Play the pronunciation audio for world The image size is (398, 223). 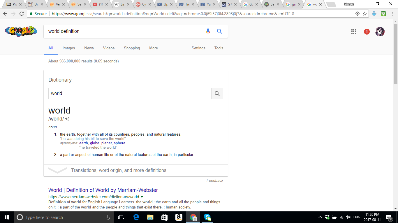[67, 119]
